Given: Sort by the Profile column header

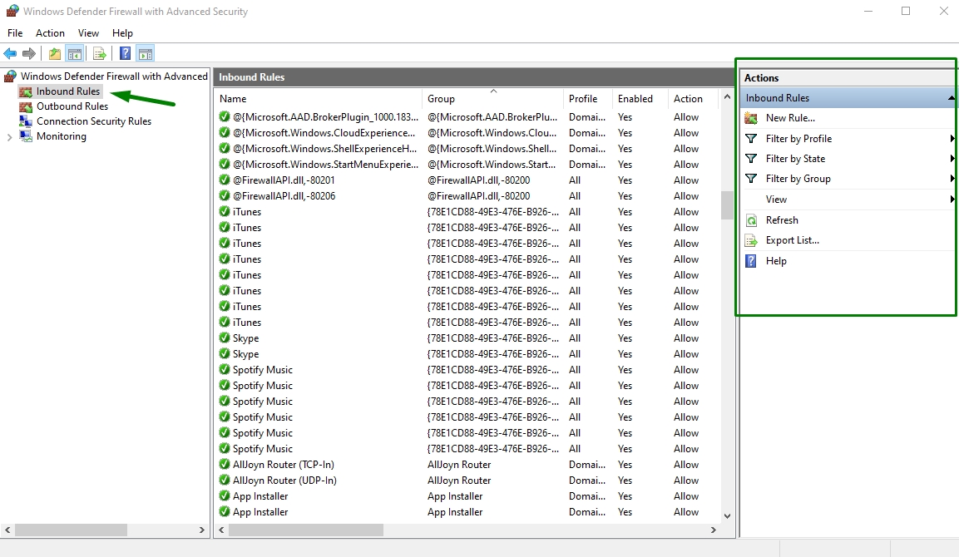Looking at the screenshot, I should click(587, 98).
